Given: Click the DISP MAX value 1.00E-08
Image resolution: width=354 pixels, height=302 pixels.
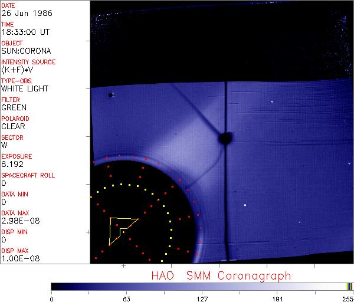Looking at the screenshot, I should click(18, 258).
